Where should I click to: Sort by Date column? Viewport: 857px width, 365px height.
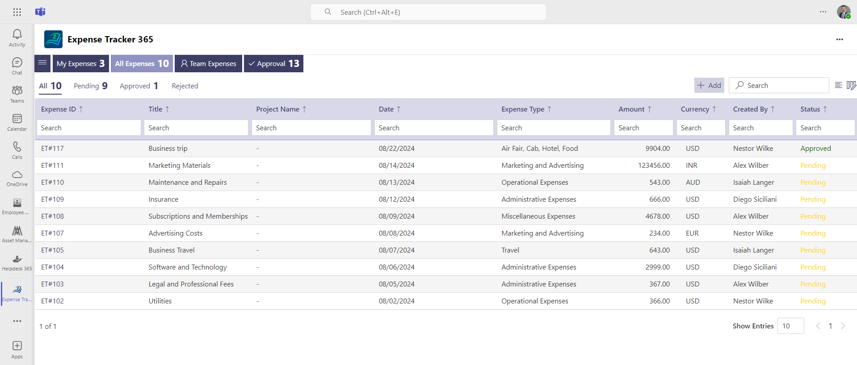[390, 109]
